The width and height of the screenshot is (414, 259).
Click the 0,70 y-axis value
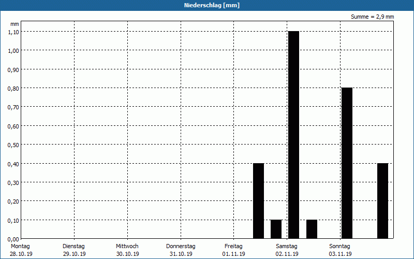(13, 107)
